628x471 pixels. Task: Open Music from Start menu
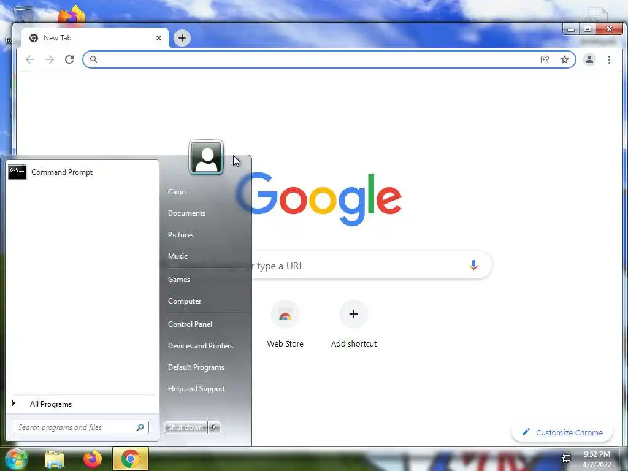177,256
